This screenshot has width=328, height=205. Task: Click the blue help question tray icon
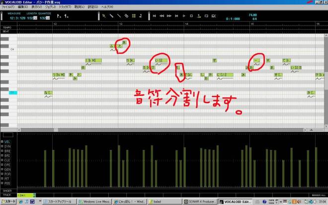(x=264, y=202)
